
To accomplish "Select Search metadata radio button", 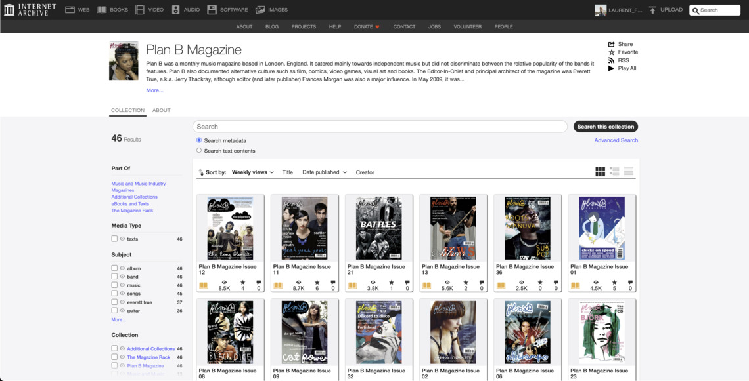I will [x=199, y=140].
